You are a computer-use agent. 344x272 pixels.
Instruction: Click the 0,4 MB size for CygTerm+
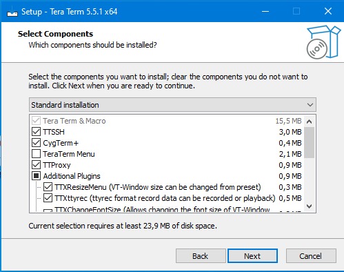[x=290, y=143]
